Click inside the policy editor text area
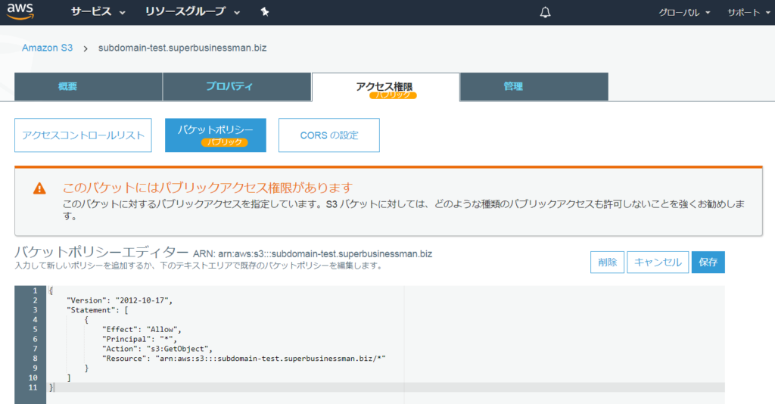This screenshot has height=404, width=775. (385, 345)
